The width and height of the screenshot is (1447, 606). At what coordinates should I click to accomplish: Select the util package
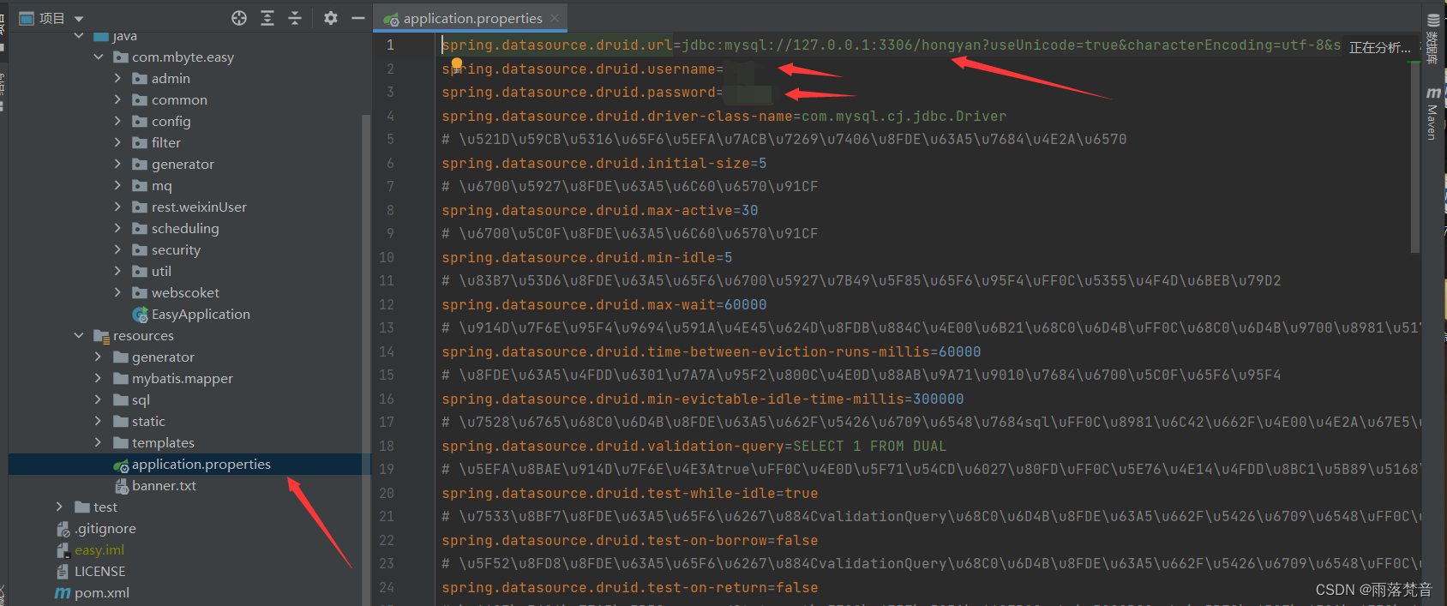pos(161,271)
